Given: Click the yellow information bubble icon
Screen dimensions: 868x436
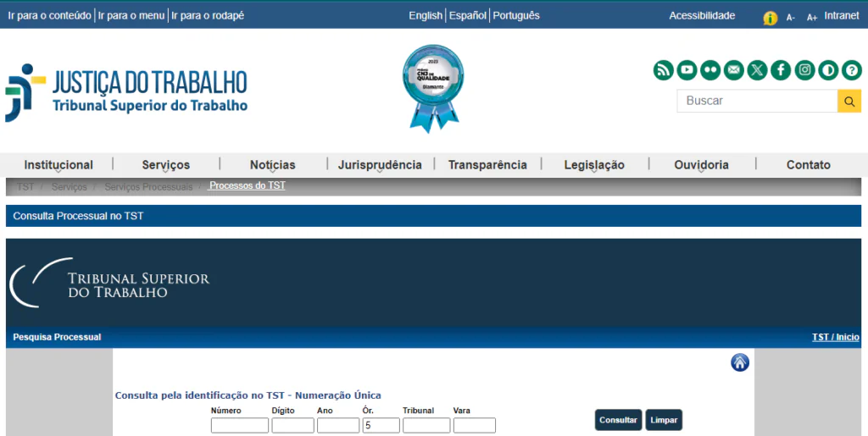Looking at the screenshot, I should click(770, 19).
